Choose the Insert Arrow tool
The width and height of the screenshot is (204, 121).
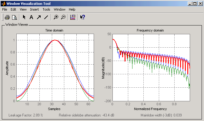tap(39, 17)
